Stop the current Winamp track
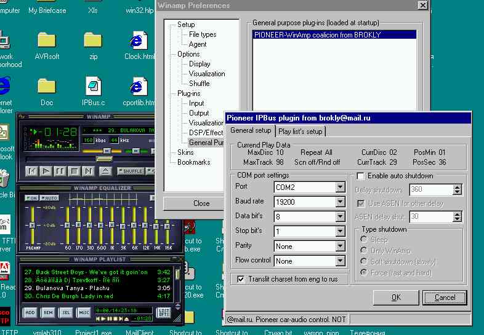This screenshot has width=484, height=335. click(x=74, y=171)
